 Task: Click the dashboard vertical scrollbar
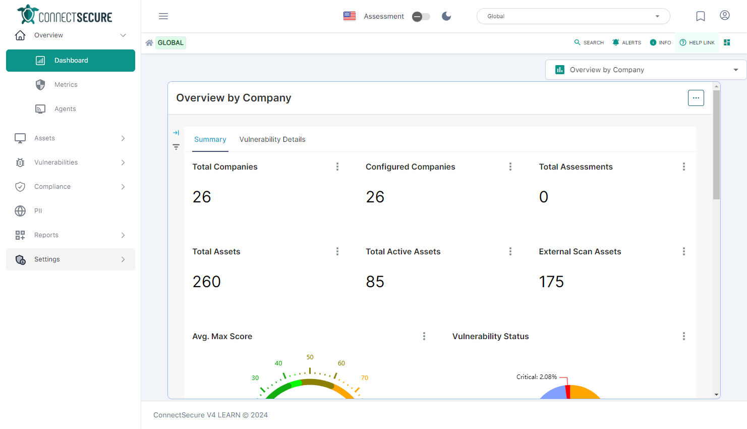point(716,146)
